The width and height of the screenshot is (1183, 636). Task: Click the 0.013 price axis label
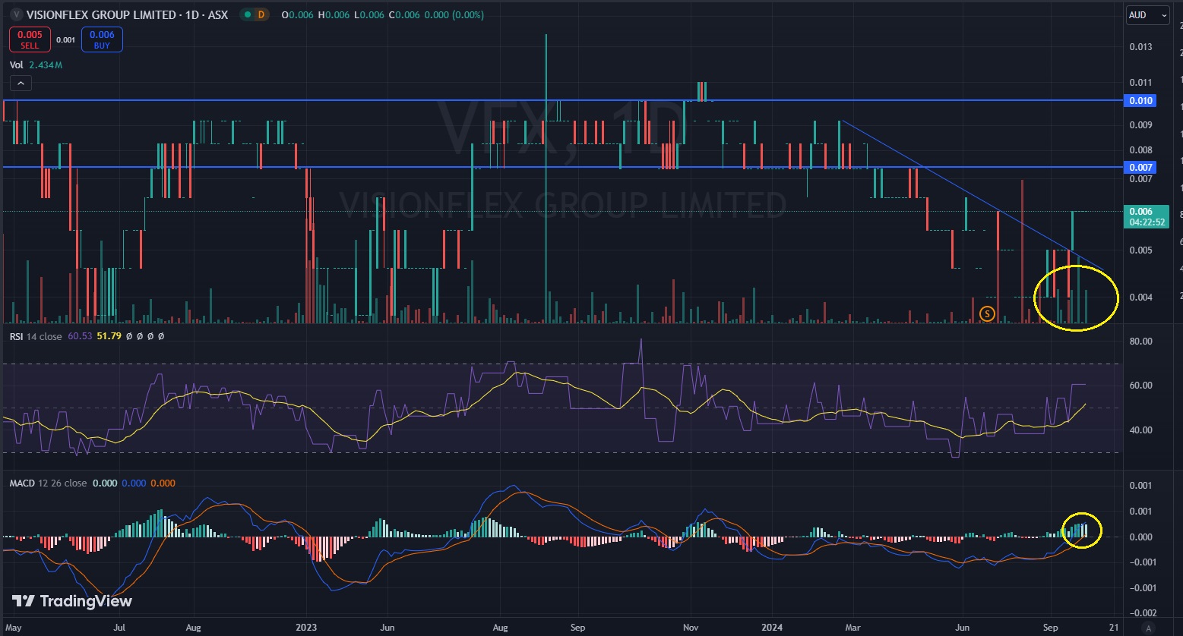(x=1140, y=47)
